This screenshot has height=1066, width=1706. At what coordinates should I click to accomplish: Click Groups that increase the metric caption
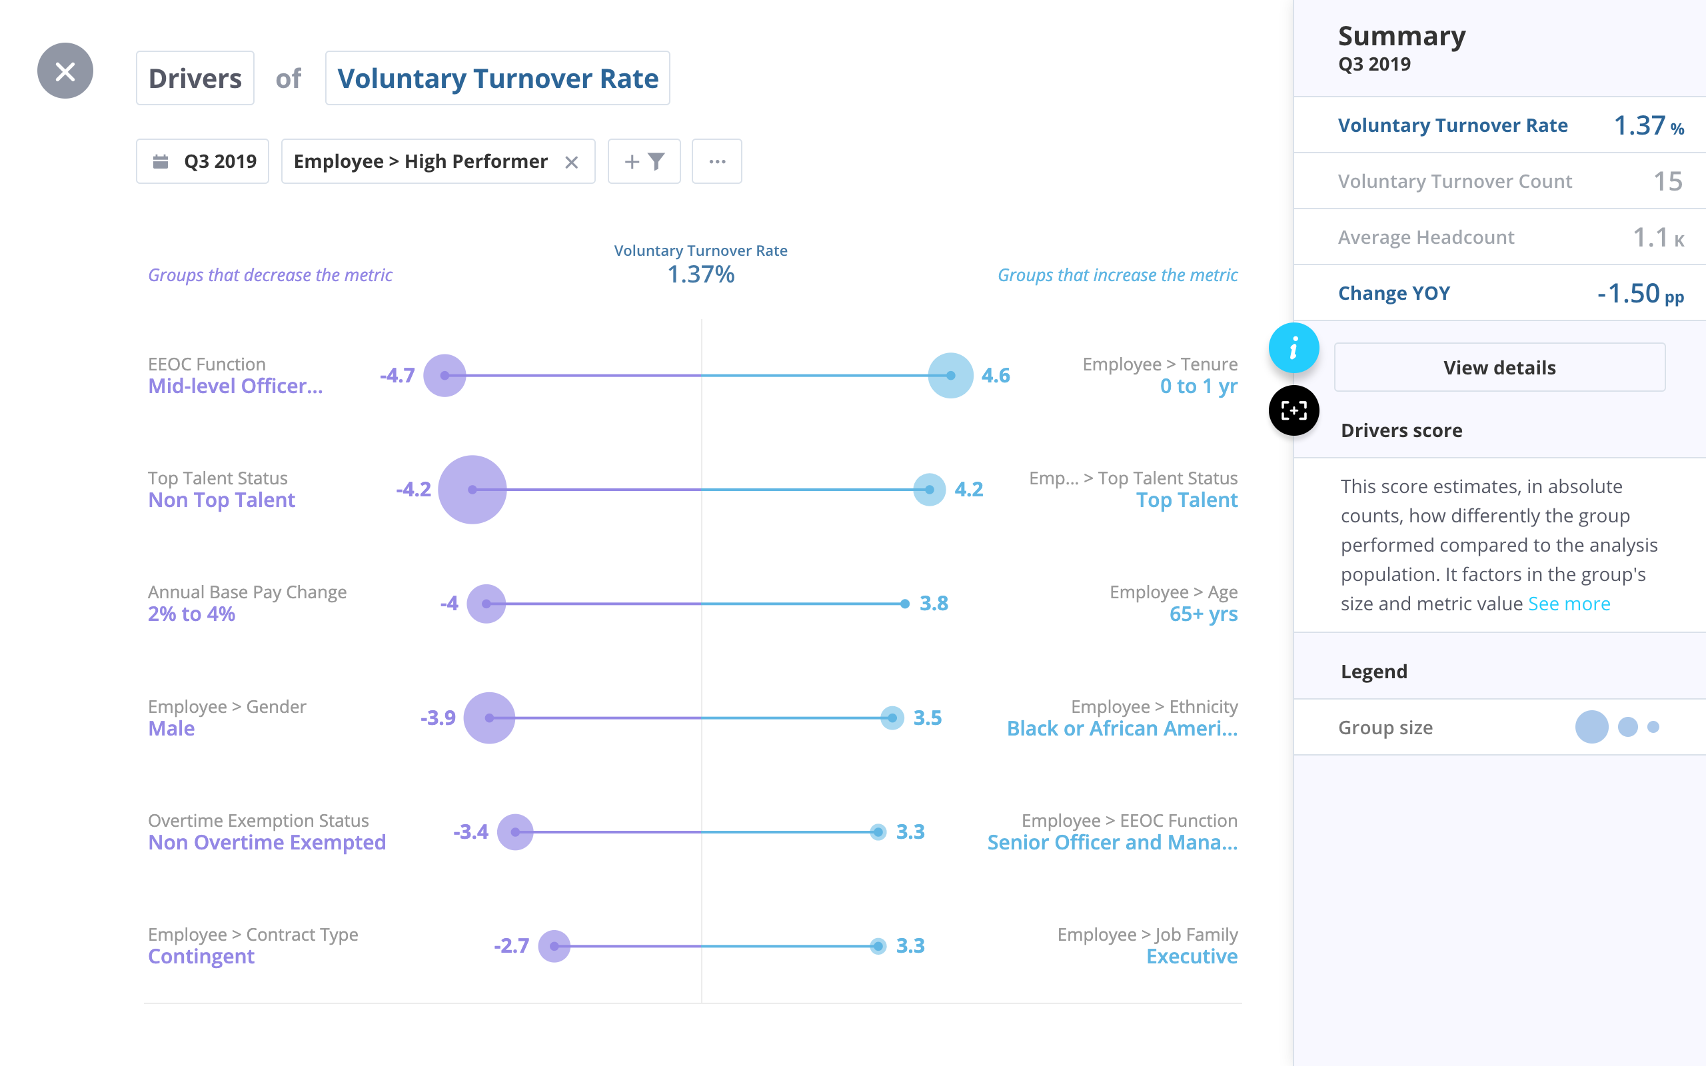[x=1118, y=275]
